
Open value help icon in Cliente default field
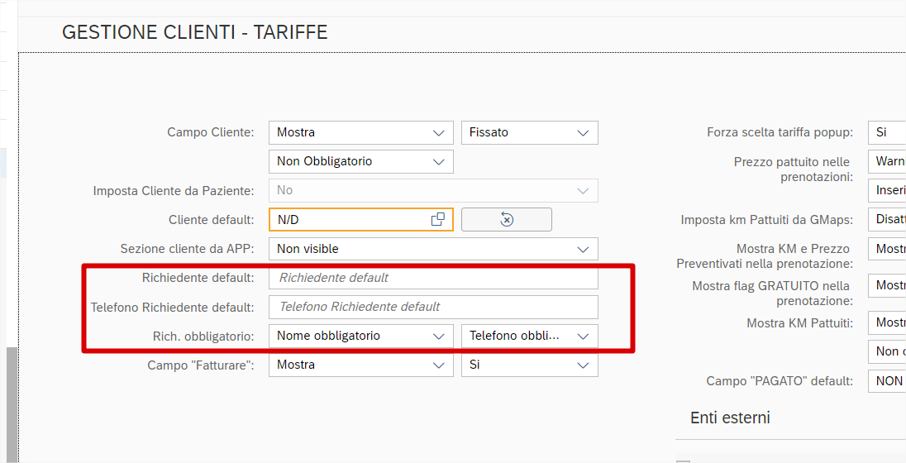point(438,219)
